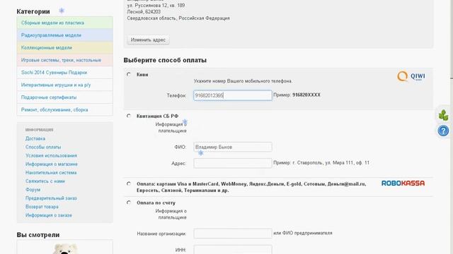Viewport: 453px width, 254px height.
Task: Focus the ФИО input field
Action: (233, 147)
